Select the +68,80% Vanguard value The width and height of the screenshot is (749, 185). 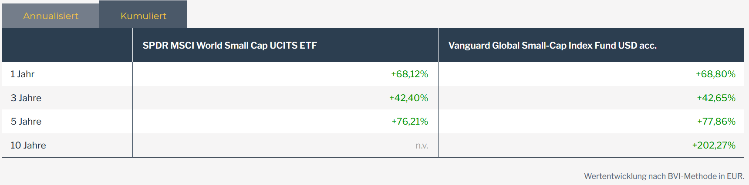(x=715, y=74)
